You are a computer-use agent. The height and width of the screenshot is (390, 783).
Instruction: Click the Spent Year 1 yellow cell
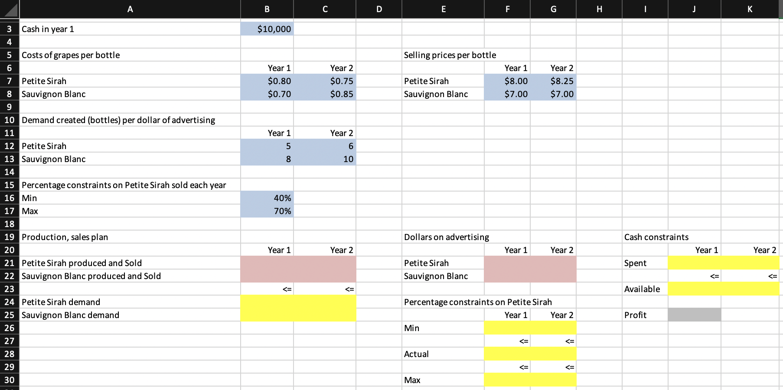pos(695,263)
